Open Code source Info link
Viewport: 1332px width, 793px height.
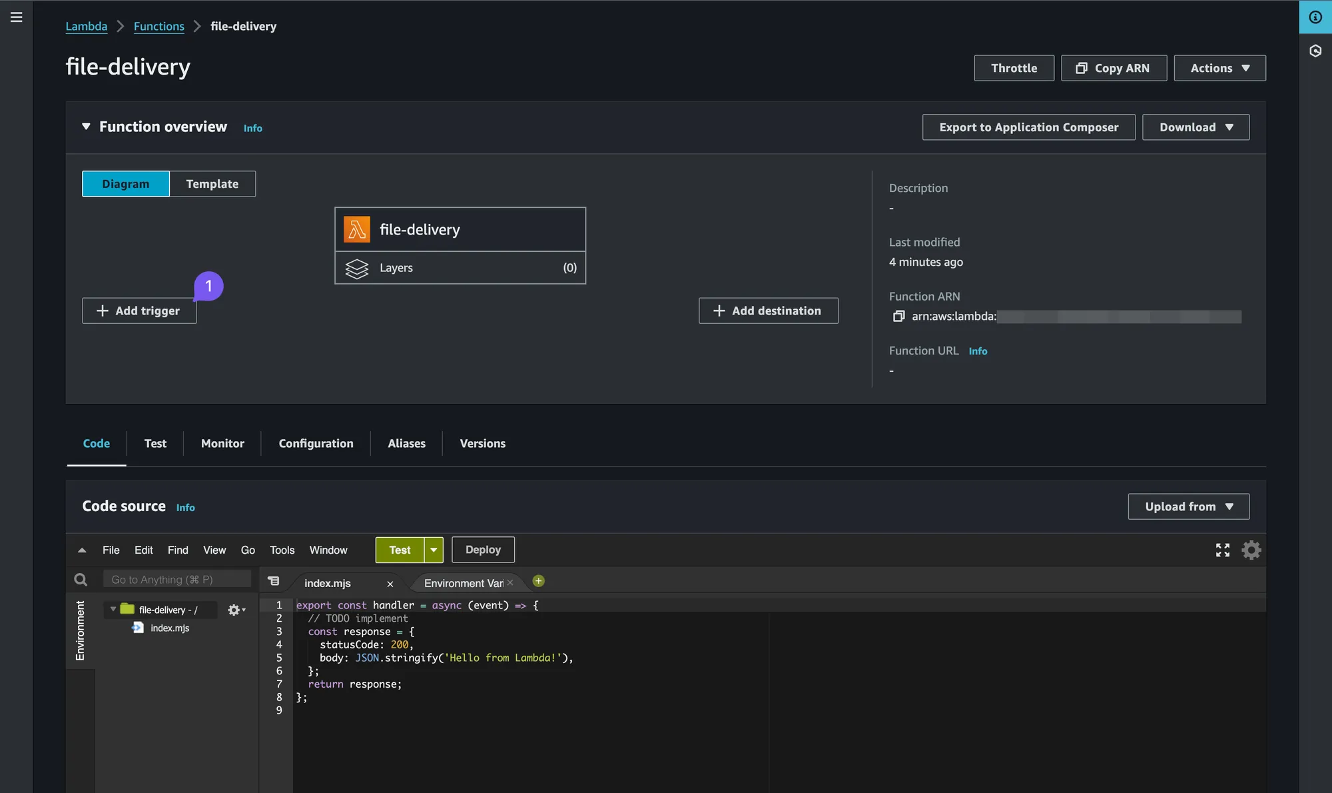[186, 508]
